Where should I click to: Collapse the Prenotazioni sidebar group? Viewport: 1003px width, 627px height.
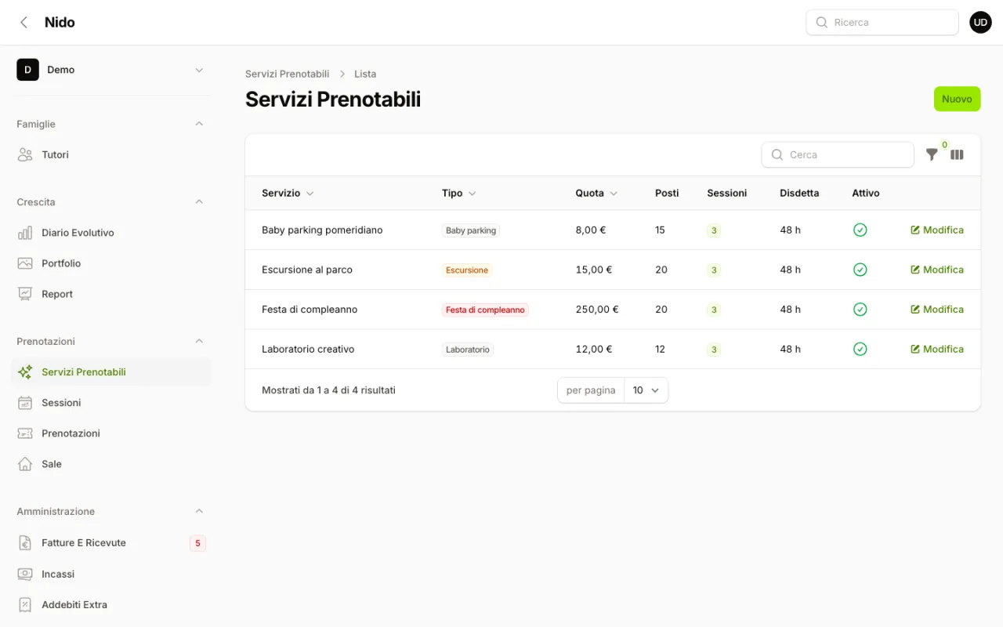pyautogui.click(x=199, y=341)
